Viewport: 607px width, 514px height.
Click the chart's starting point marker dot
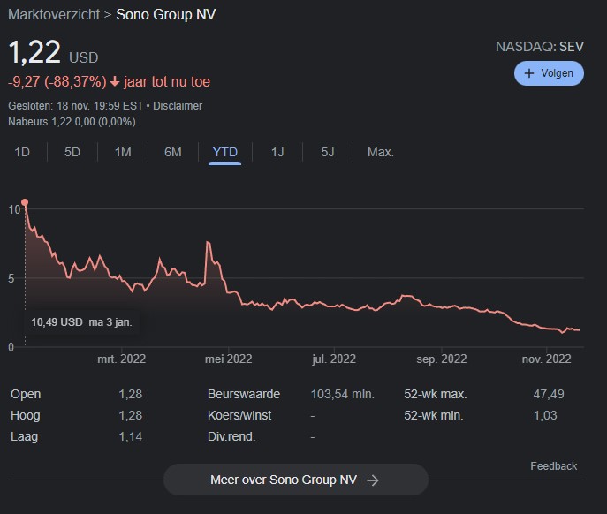pyautogui.click(x=25, y=202)
